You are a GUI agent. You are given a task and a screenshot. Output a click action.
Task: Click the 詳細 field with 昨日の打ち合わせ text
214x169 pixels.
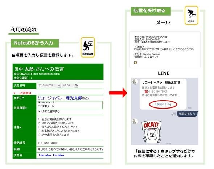click(70, 149)
